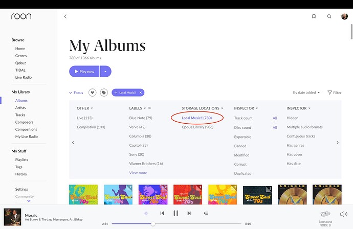Click the page vertical scrollbar

351,31
